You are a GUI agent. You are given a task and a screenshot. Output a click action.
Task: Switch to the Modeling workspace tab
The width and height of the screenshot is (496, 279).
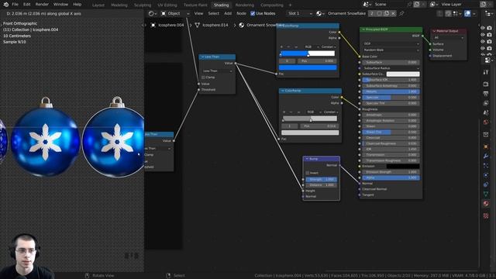119,5
